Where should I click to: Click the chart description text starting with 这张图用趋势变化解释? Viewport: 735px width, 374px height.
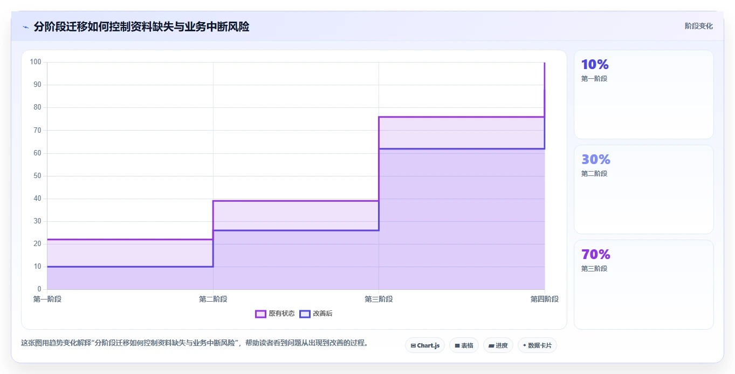pos(194,343)
